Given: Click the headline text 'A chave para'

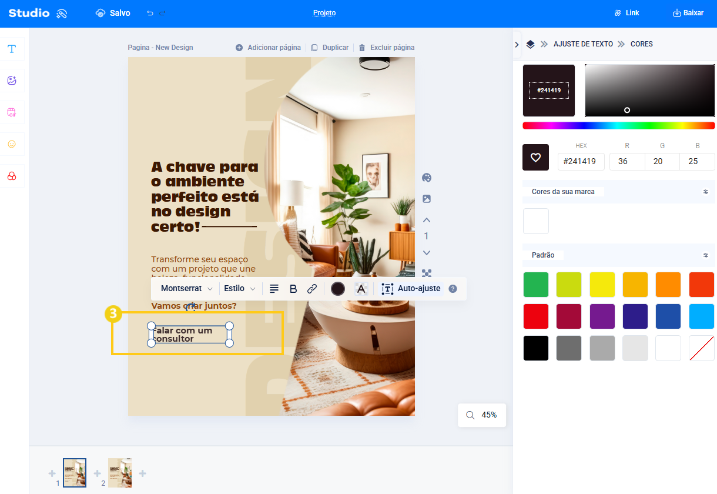Looking at the screenshot, I should coord(205,167).
